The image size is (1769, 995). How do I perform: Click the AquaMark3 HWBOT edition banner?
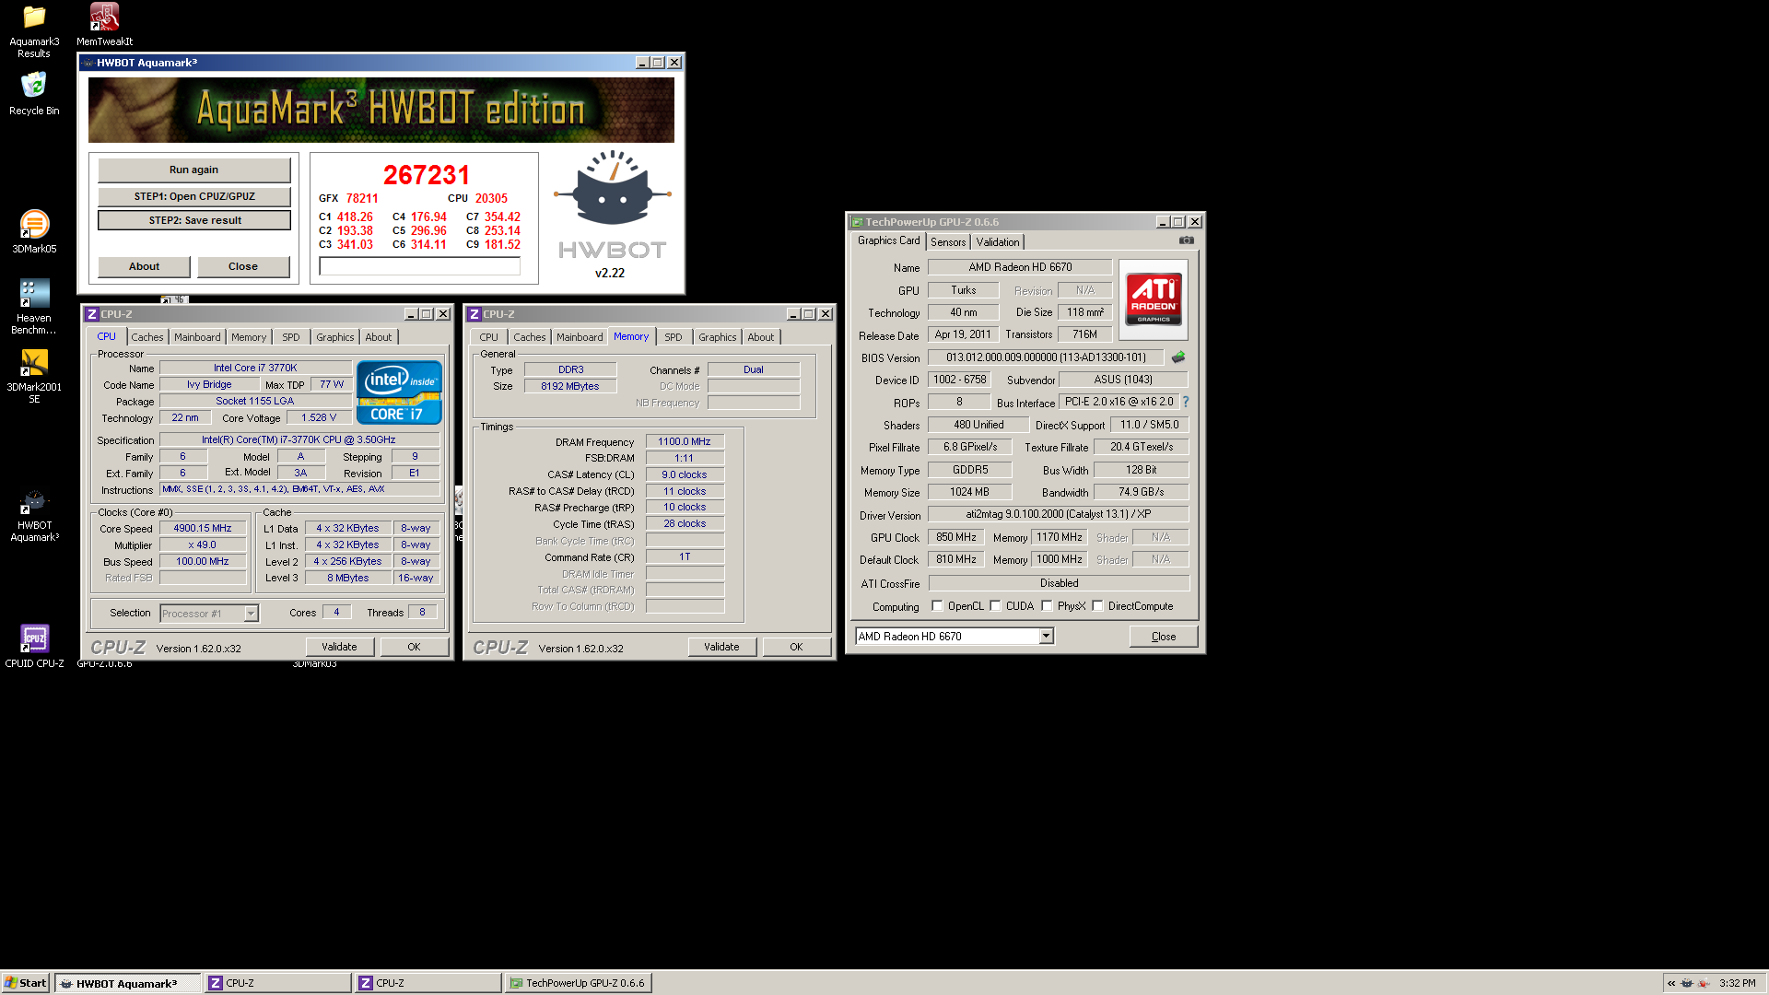pos(381,110)
